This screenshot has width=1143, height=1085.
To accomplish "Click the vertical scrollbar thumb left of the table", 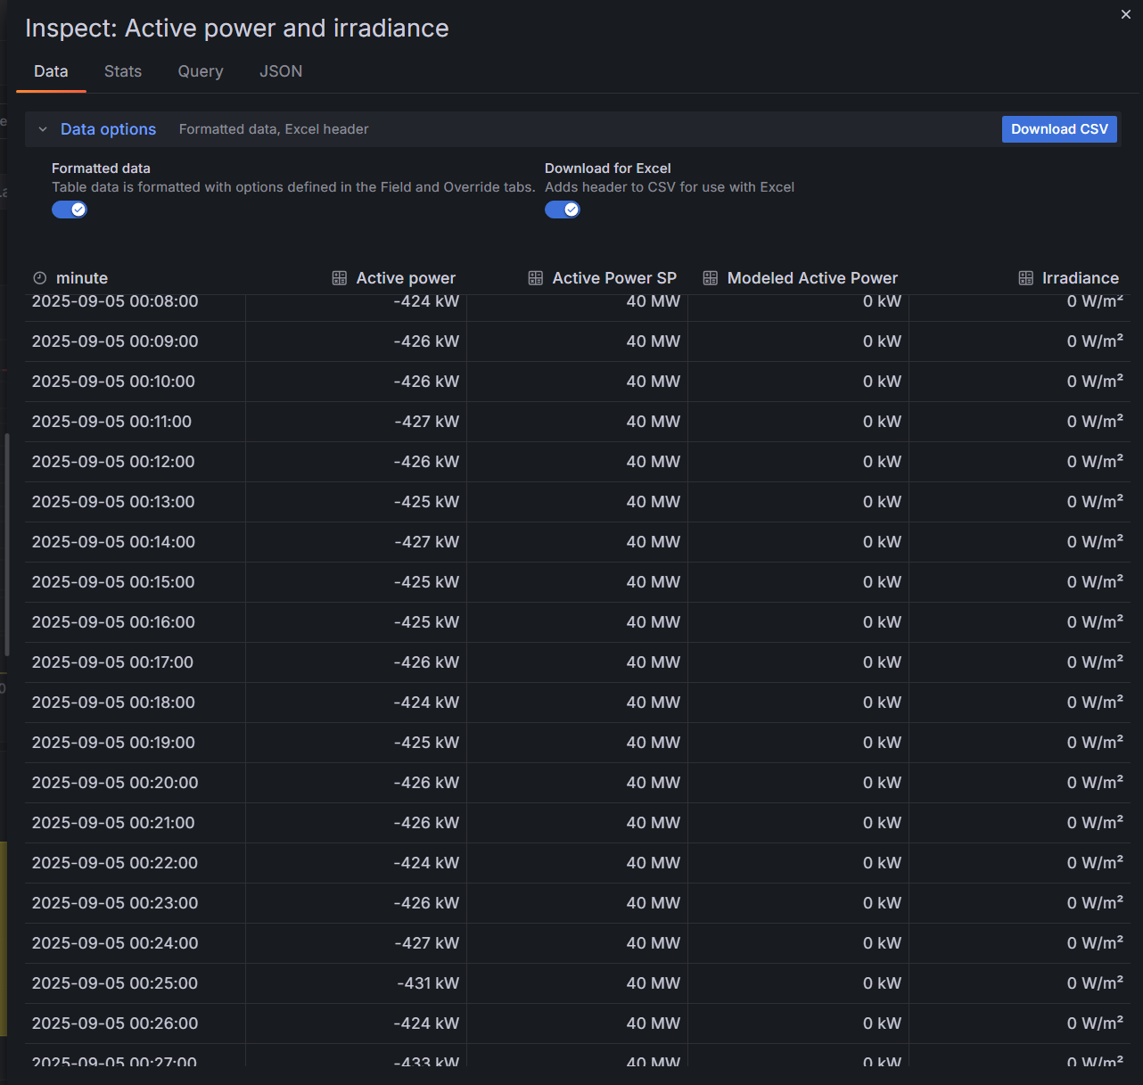I will coord(7,544).
